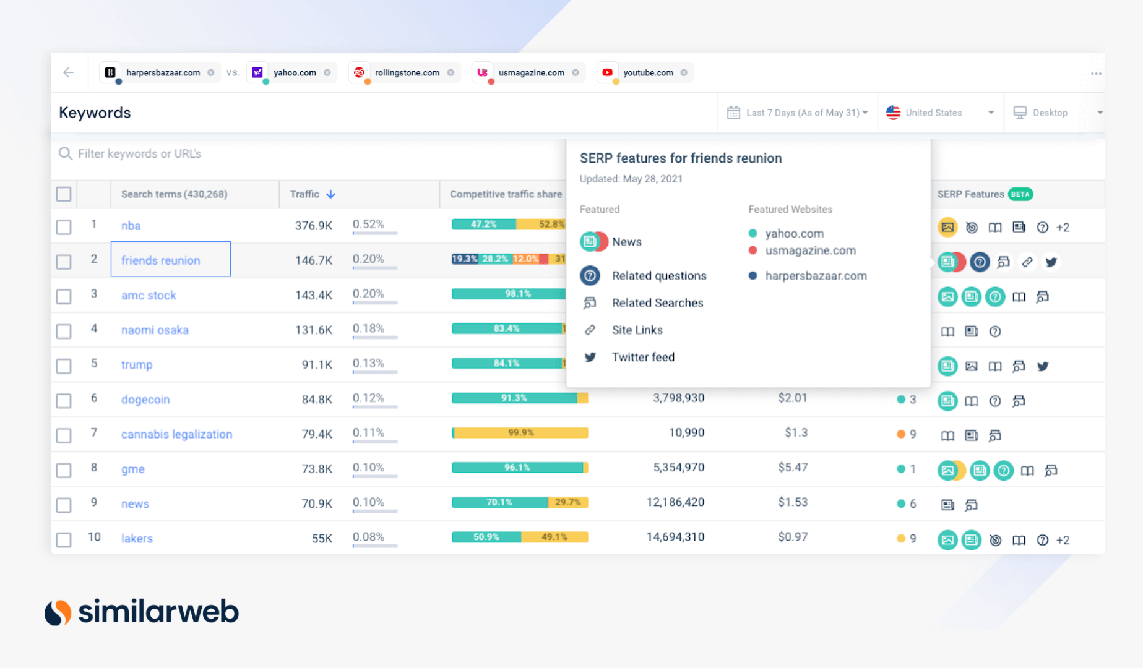Click the news traffic share bar
This screenshot has height=668, width=1143.
520,502
